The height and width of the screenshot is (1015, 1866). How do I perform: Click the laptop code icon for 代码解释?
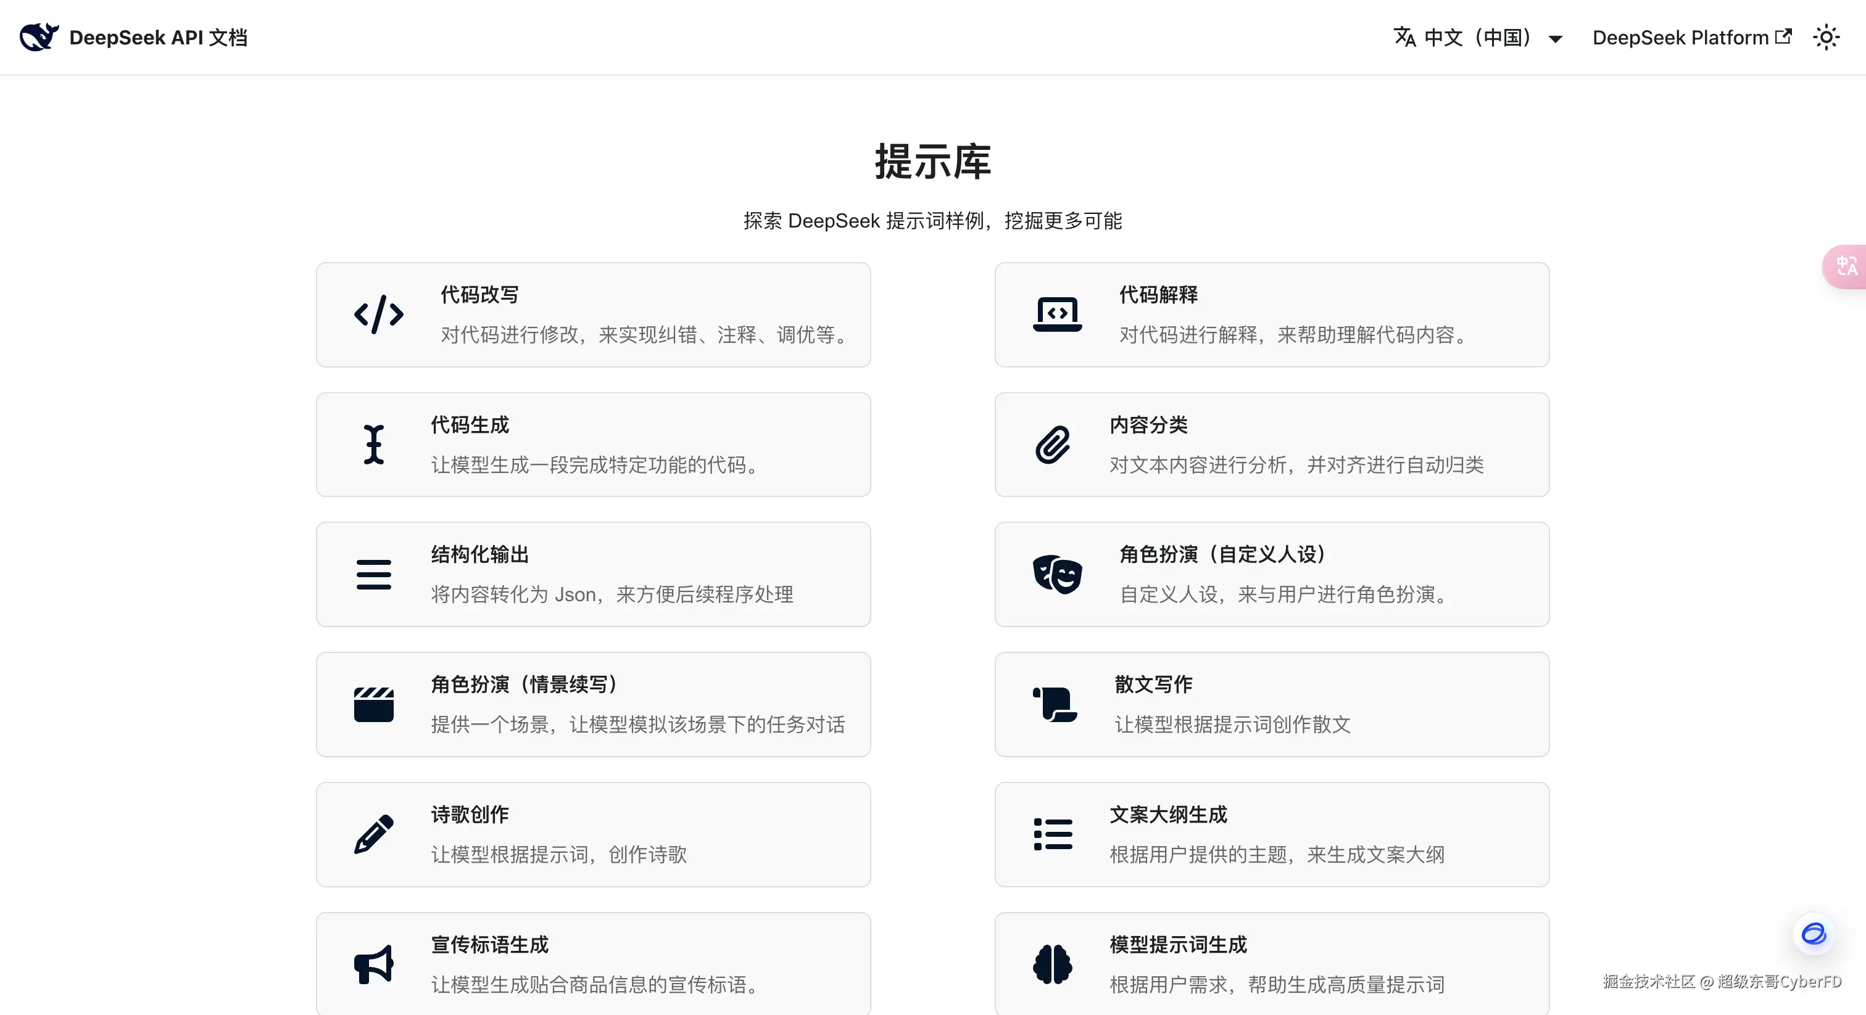(x=1057, y=314)
